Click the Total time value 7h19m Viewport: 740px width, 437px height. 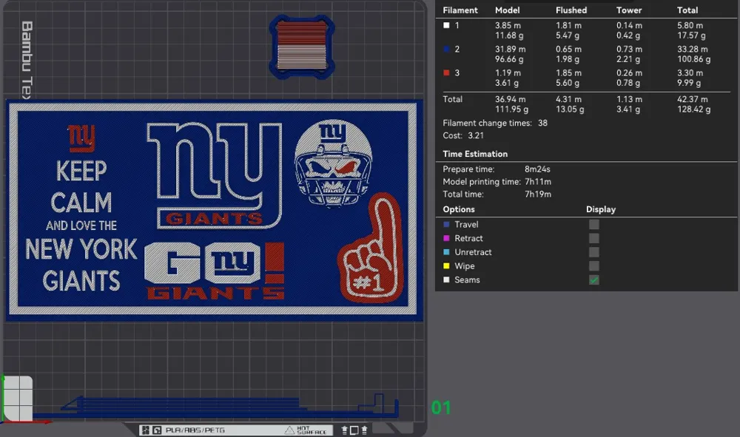538,194
